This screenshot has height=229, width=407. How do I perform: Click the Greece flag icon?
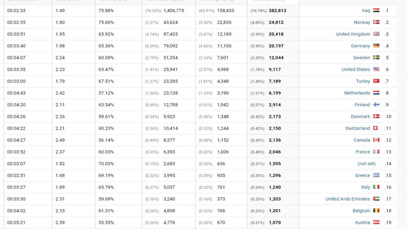[376, 175]
